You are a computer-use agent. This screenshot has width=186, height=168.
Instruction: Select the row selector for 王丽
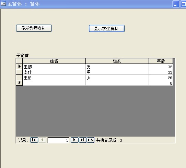[19, 78]
